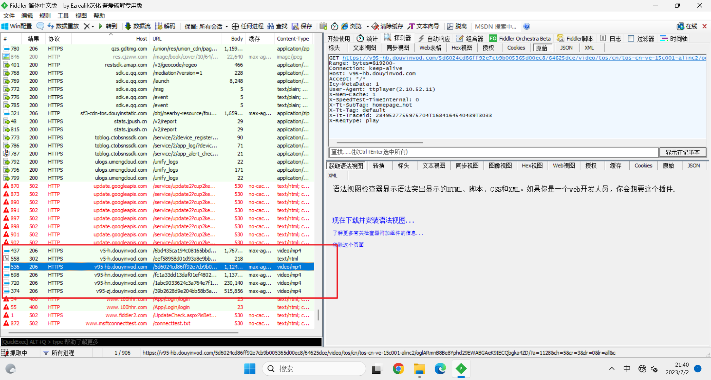The image size is (711, 380).
Task: Open the 查找 find sessions tool
Action: pos(277,26)
